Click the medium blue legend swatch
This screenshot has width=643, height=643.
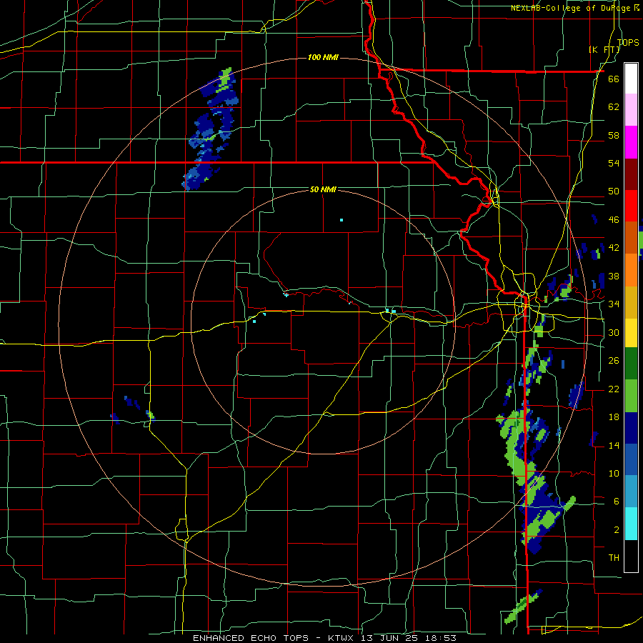point(631,459)
